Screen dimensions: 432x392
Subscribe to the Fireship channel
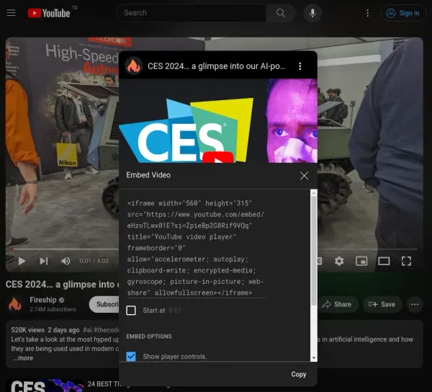tap(104, 304)
